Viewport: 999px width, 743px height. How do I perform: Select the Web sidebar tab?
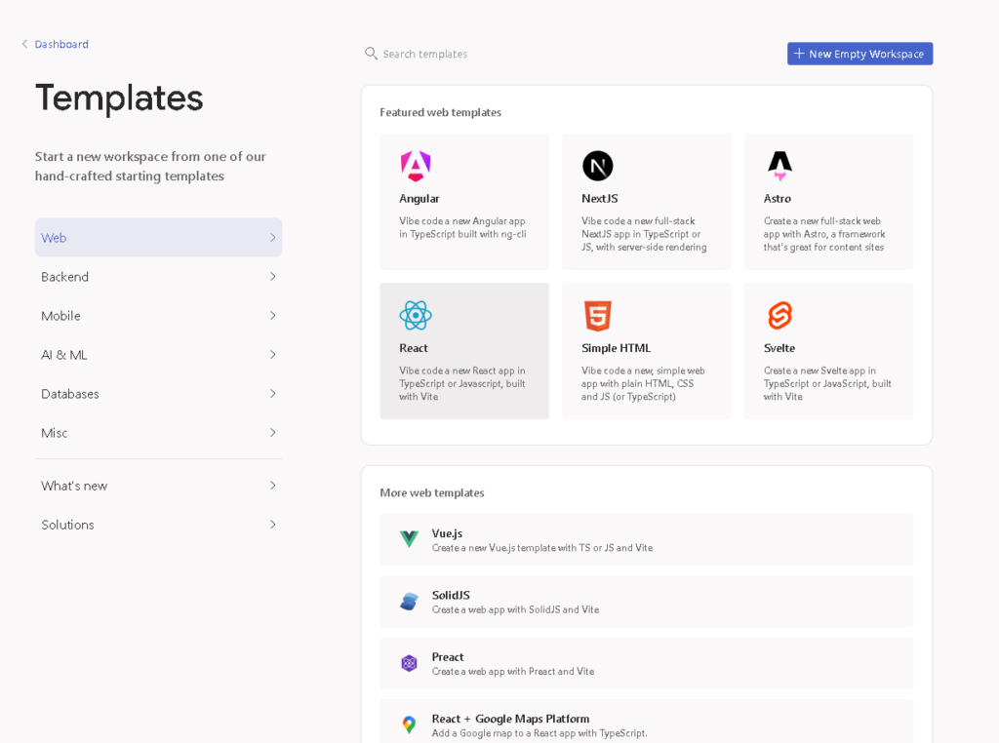click(158, 237)
